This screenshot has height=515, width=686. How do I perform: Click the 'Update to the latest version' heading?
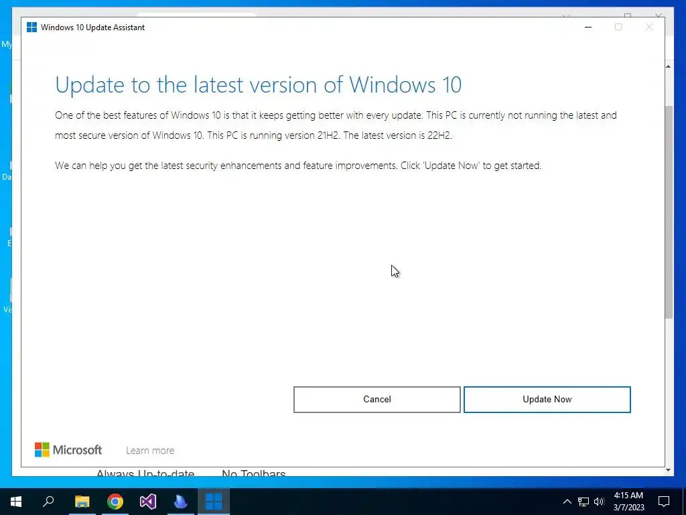[258, 84]
